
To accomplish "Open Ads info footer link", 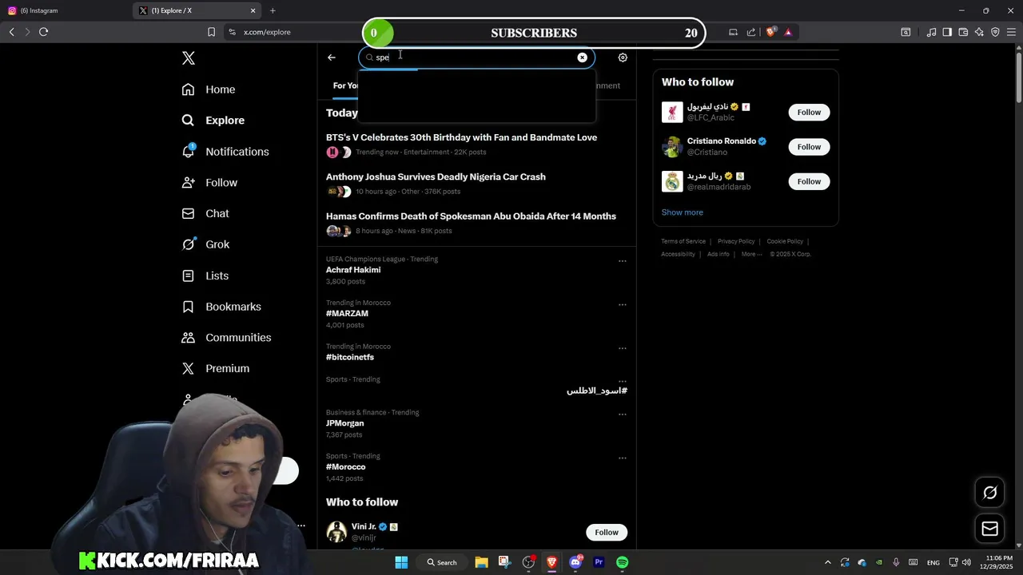I will tap(718, 254).
